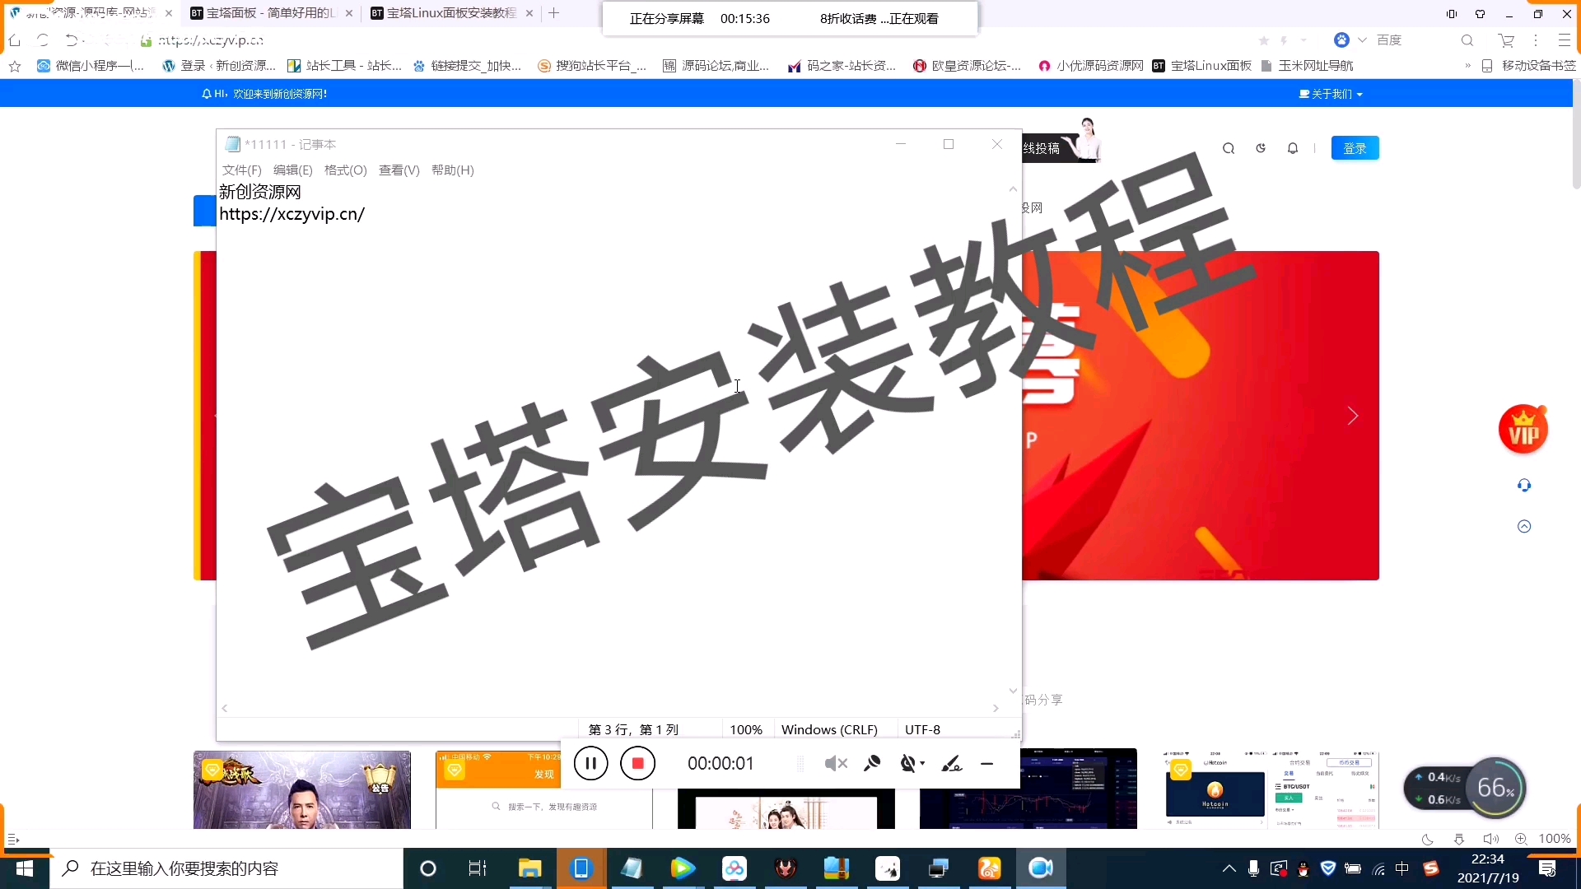Click the VIP badge icon on right side
The height and width of the screenshot is (889, 1581).
point(1524,429)
